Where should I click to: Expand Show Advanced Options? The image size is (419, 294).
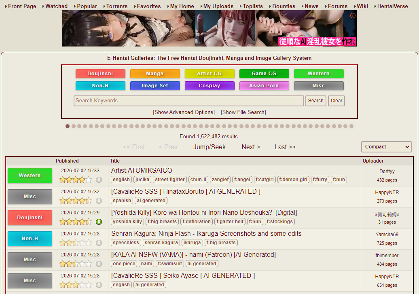(184, 112)
